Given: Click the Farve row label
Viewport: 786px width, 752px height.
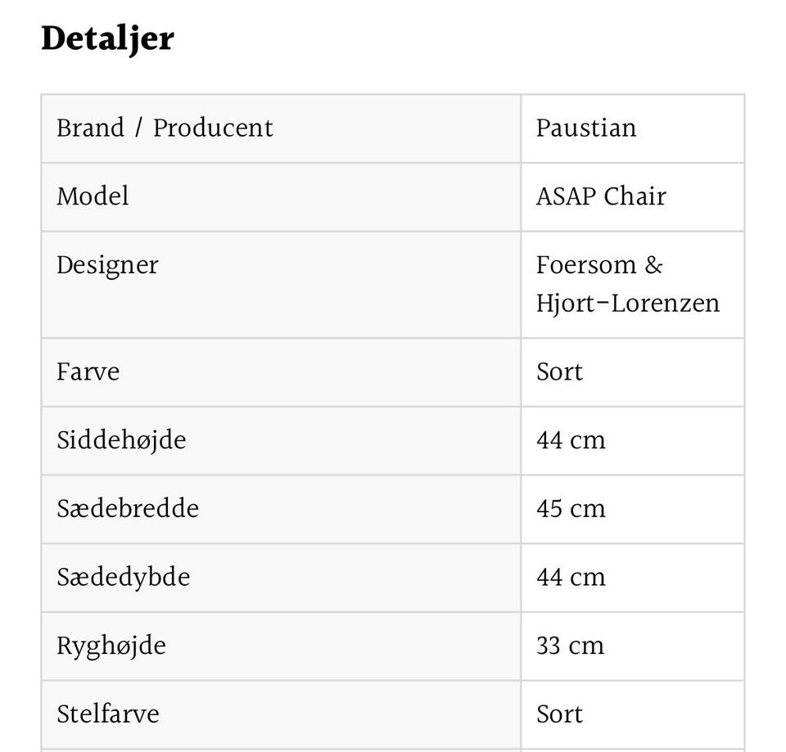Looking at the screenshot, I should [88, 372].
